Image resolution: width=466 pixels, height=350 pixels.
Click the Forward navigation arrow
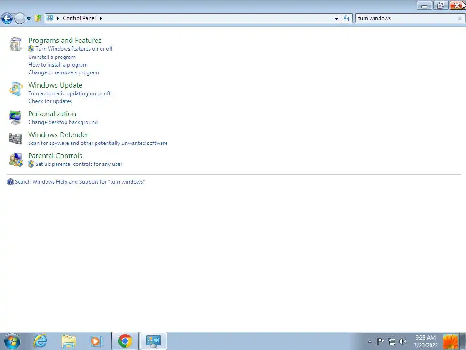pos(20,18)
